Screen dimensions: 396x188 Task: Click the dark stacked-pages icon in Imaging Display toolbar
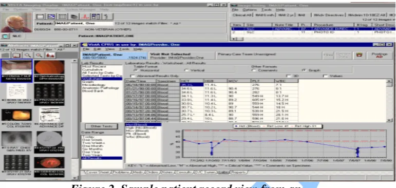(74, 16)
